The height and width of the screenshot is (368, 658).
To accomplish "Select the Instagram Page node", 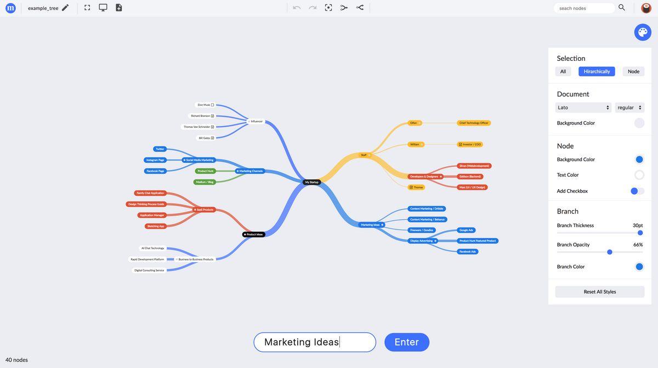I will [x=155, y=160].
